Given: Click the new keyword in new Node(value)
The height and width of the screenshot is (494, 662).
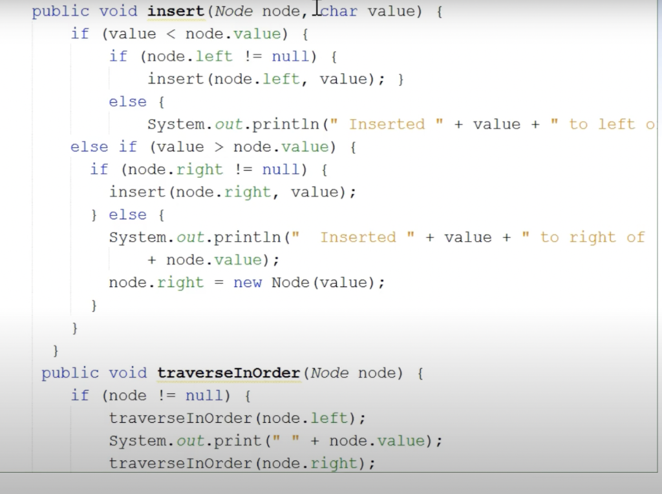Looking at the screenshot, I should click(x=248, y=283).
